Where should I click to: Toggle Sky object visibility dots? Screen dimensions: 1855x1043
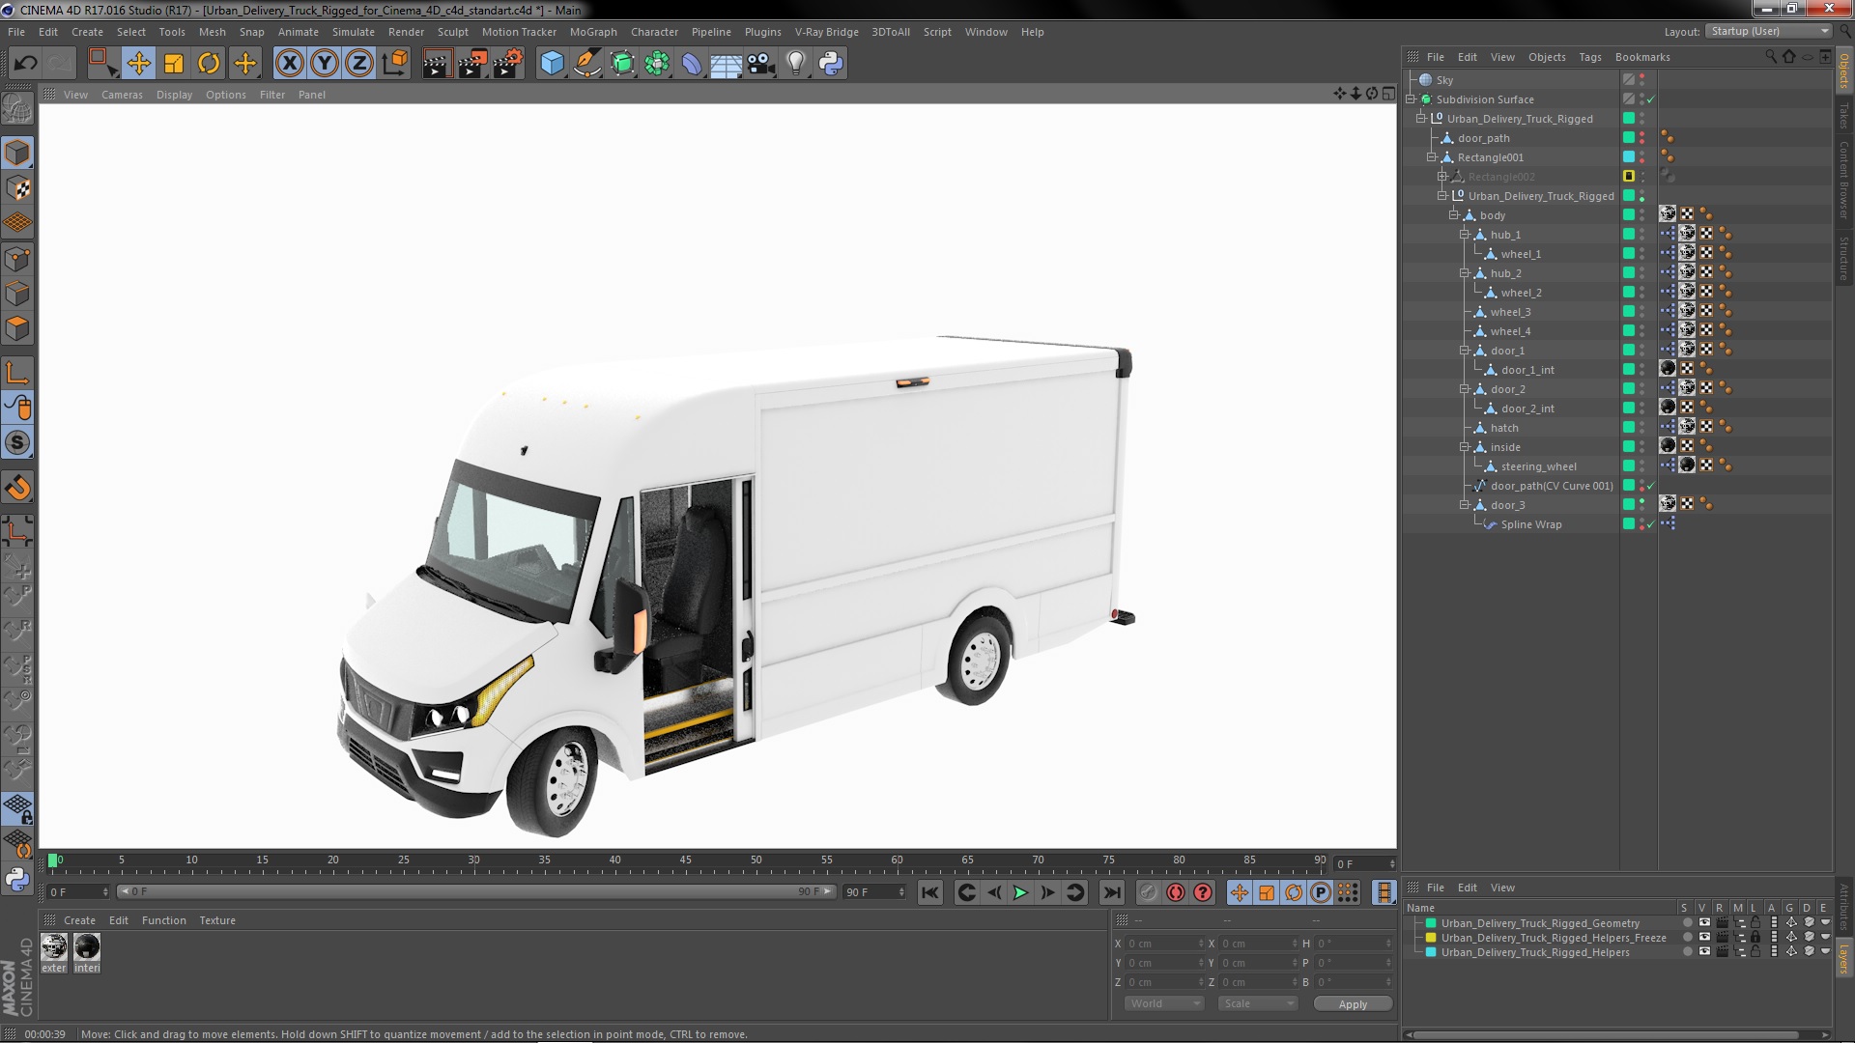[1641, 80]
